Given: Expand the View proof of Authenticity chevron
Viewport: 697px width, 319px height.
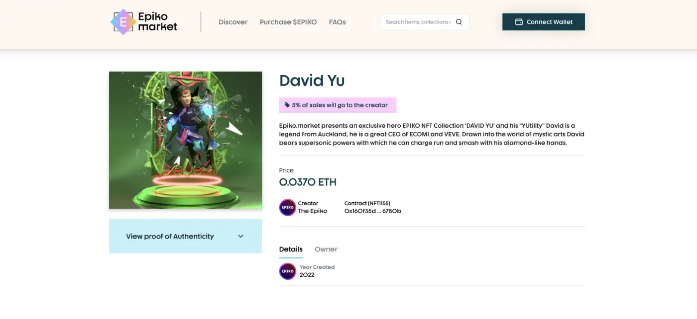Looking at the screenshot, I should pos(241,237).
